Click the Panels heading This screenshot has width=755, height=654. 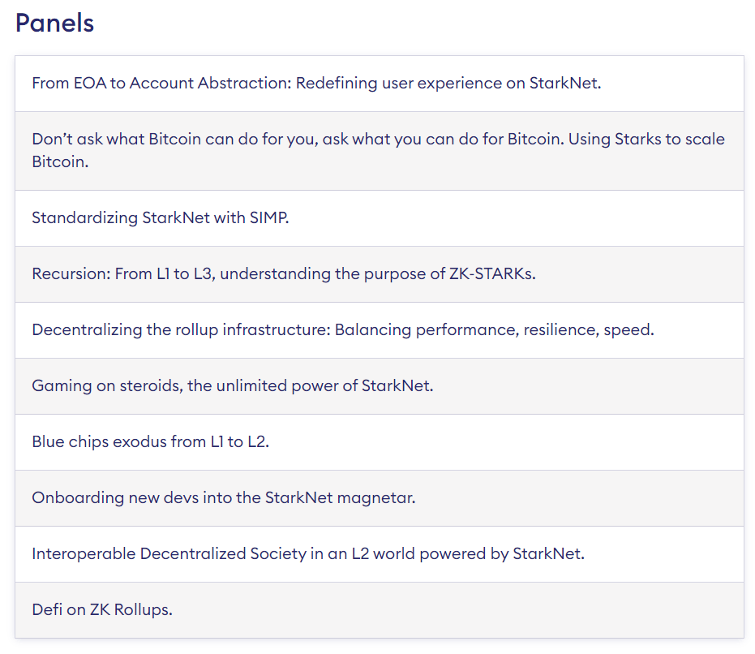(54, 23)
